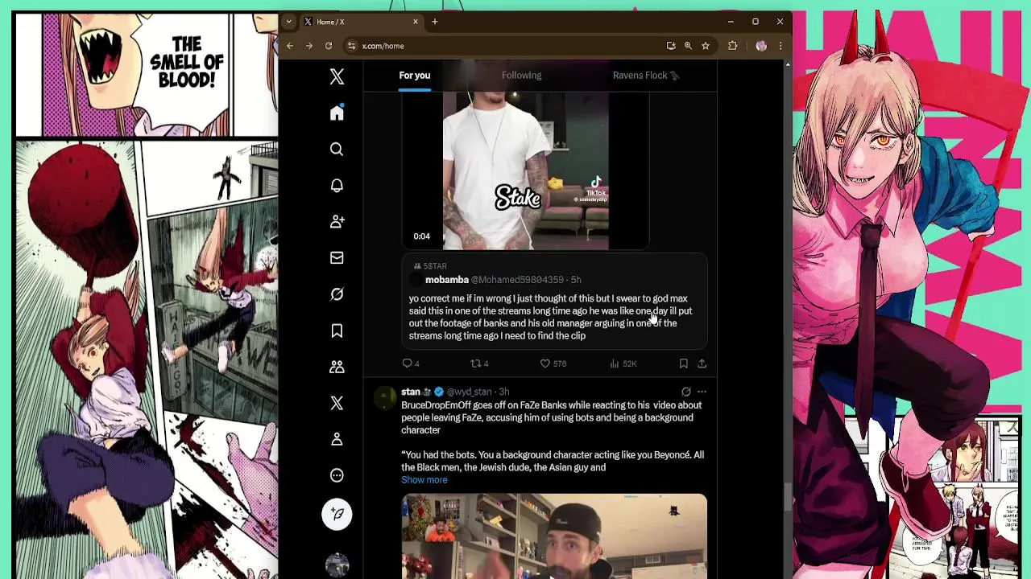Open Follow people icon in sidebar

click(337, 221)
